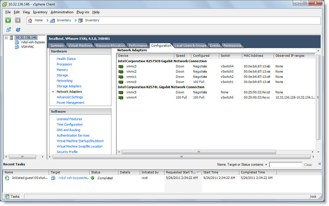Open the DNS and Routing link
This screenshot has width=329, height=206.
[x=69, y=130]
